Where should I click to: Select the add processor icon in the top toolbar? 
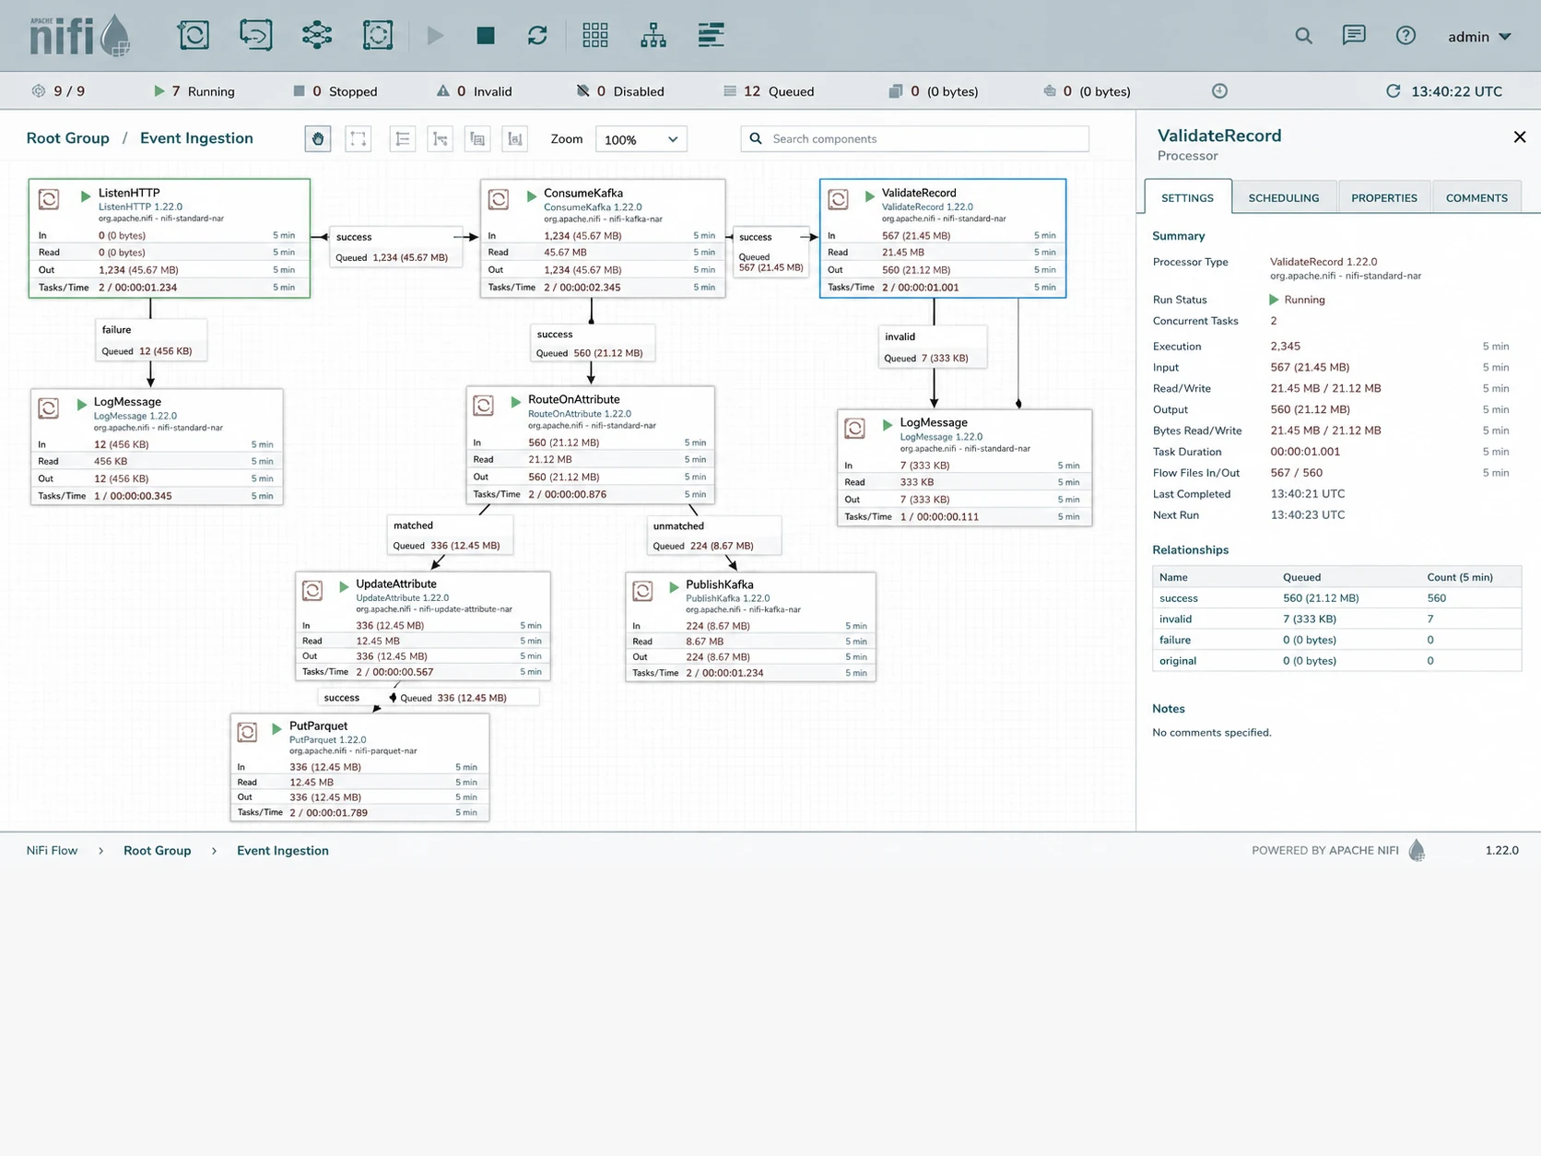[x=194, y=35]
